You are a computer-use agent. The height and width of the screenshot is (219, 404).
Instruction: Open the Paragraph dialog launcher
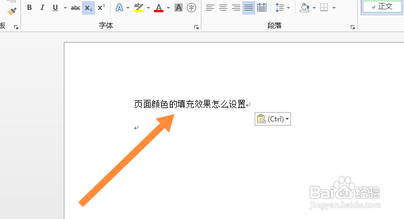(x=352, y=27)
